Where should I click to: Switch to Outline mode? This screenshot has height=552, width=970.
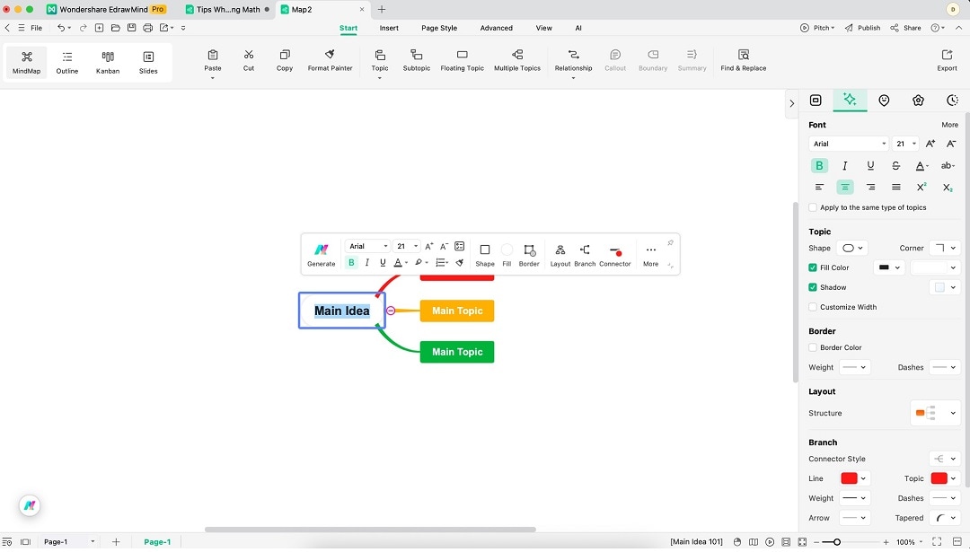tap(66, 61)
